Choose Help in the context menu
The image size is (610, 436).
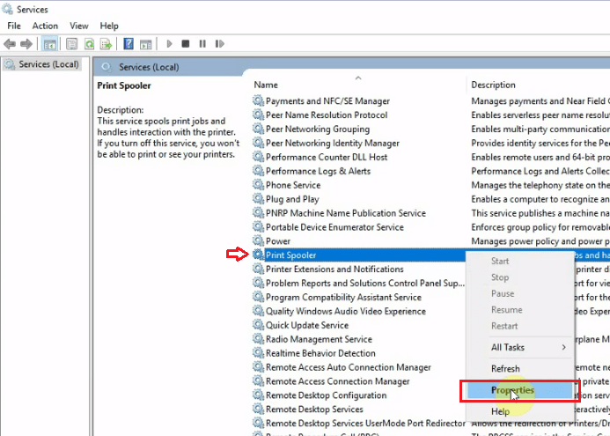pyautogui.click(x=519, y=411)
